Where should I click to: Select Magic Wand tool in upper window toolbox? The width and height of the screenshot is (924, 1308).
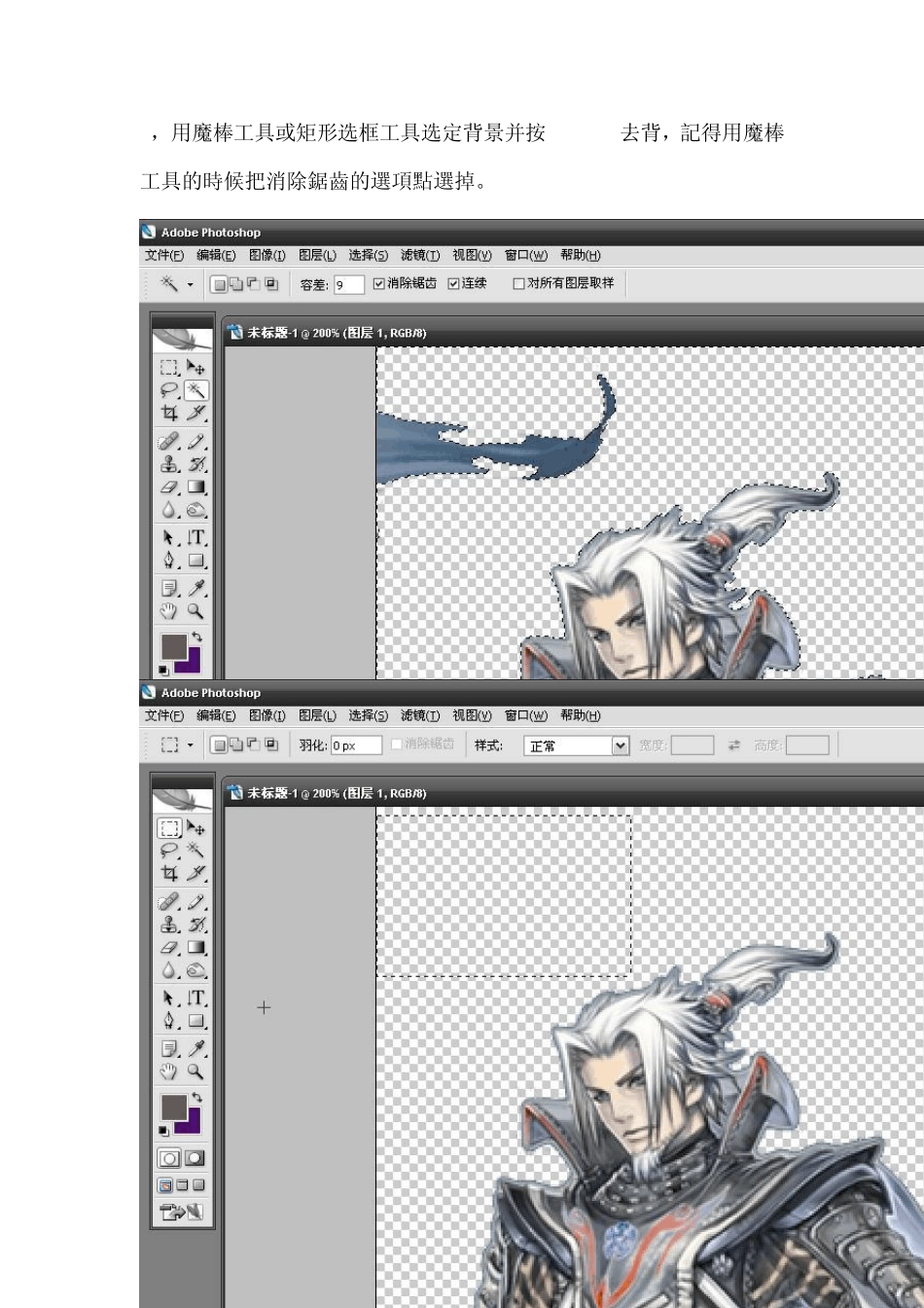196,391
